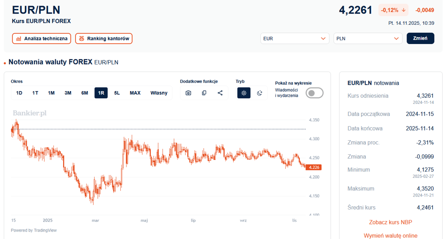Open the Zobacz kurs NBP link
444x239 pixels.
pos(390,222)
